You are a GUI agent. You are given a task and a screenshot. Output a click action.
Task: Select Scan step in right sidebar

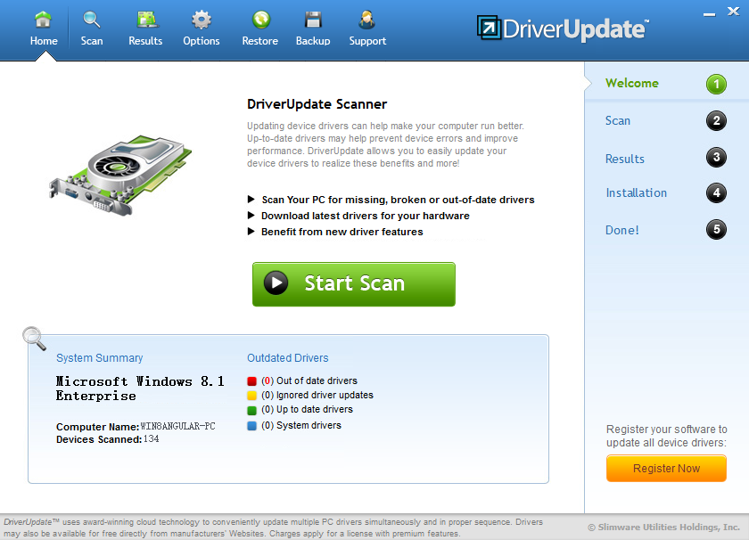618,121
